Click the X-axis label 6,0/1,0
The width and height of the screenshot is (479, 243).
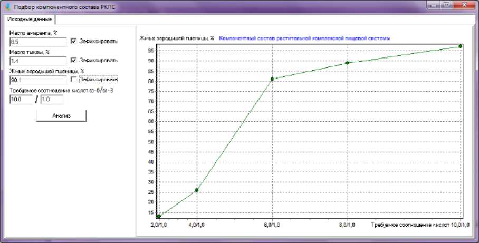tap(272, 225)
